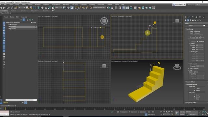Open the Animation menu
The height and width of the screenshot is (117, 208).
tap(46, 5)
